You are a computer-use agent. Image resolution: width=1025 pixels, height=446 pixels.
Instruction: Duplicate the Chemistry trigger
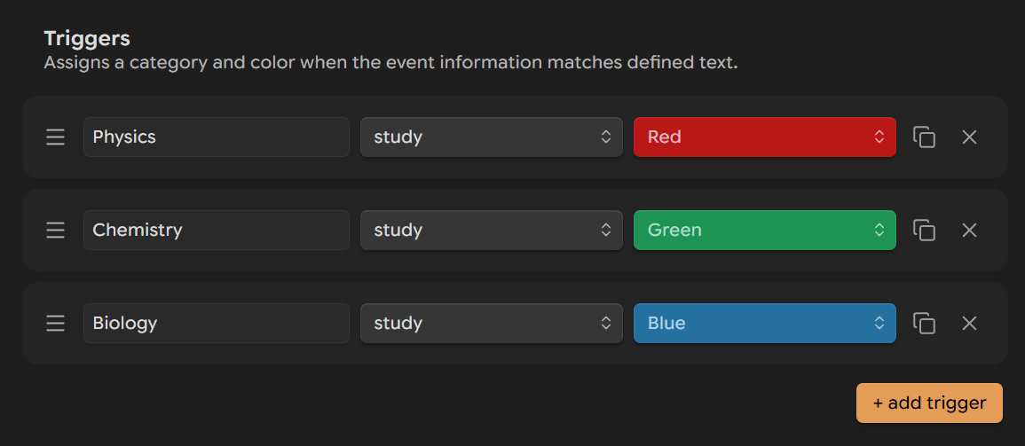tap(924, 230)
